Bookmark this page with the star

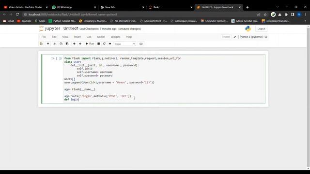265,14
